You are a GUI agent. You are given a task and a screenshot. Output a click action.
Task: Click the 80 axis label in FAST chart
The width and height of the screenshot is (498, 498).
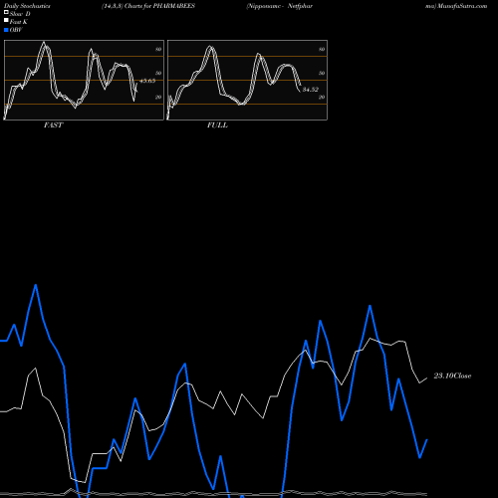point(158,49)
